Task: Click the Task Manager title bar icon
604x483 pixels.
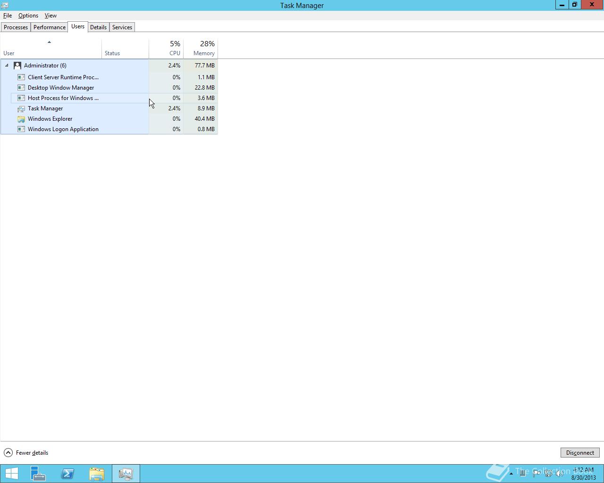Action: tap(5, 5)
